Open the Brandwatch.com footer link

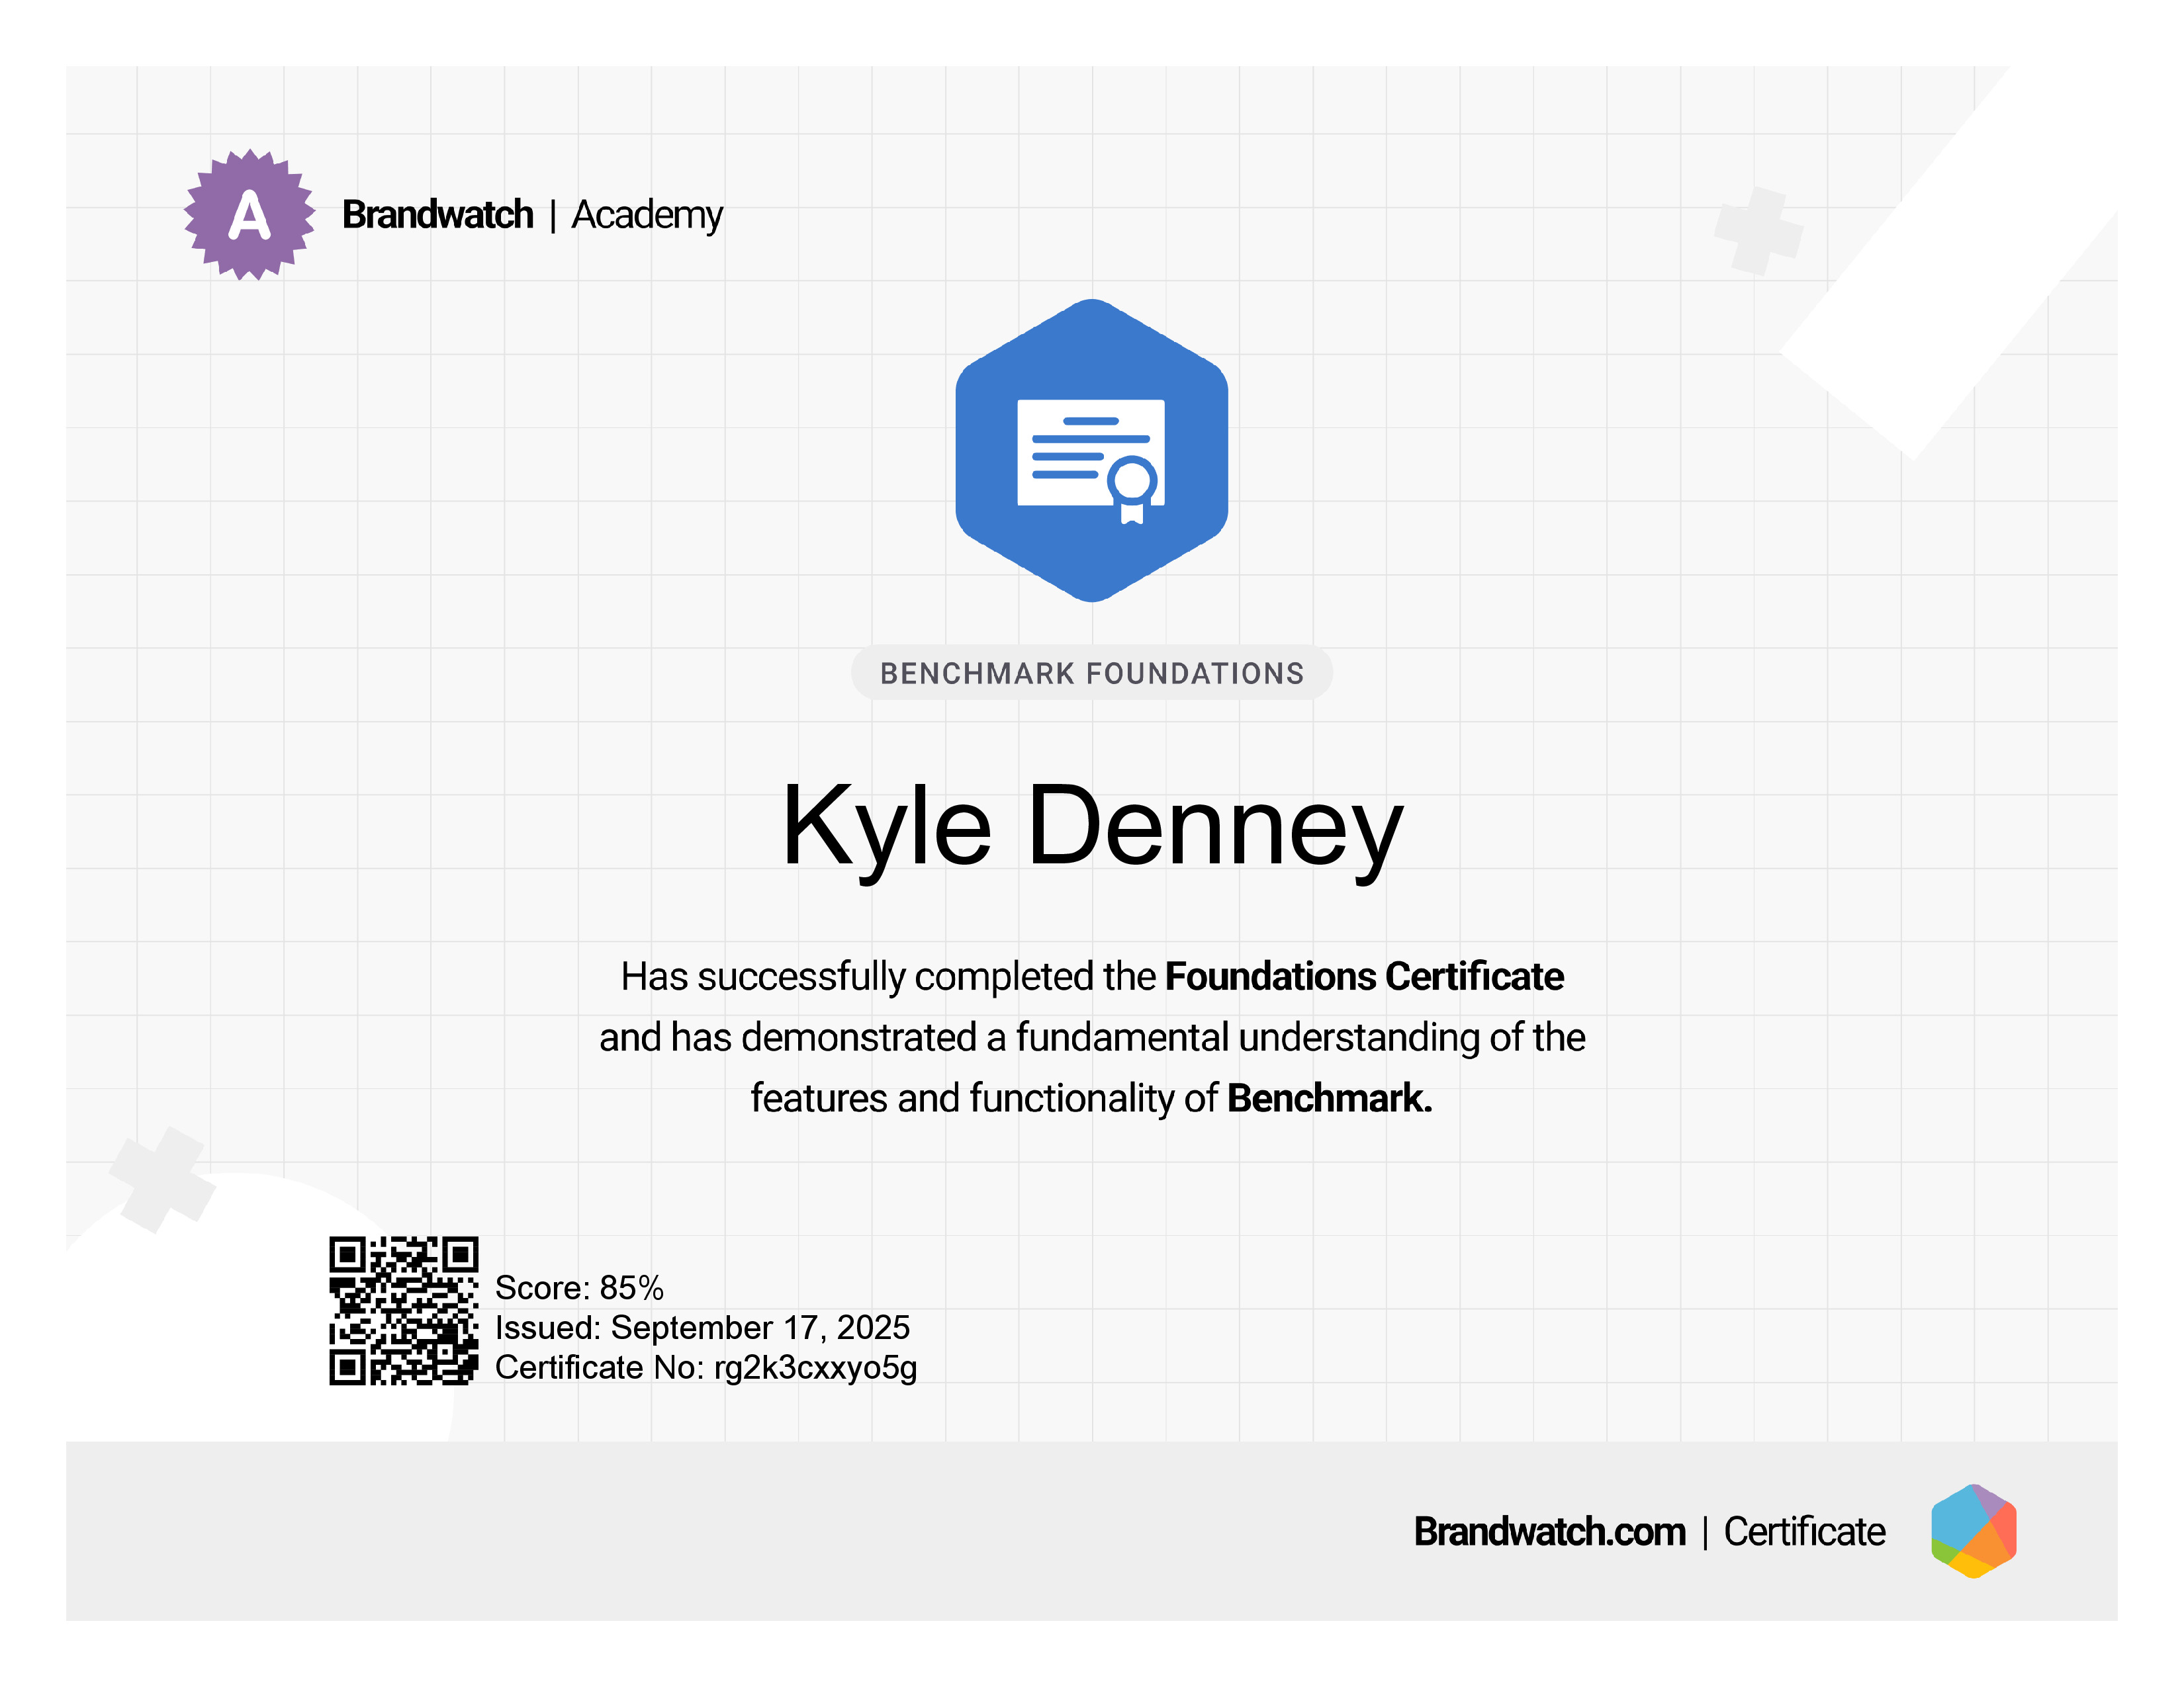tap(1549, 1532)
